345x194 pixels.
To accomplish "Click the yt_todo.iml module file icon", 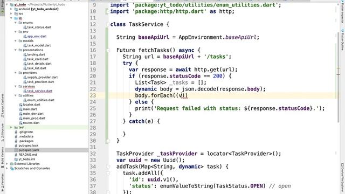I will 16,159.
